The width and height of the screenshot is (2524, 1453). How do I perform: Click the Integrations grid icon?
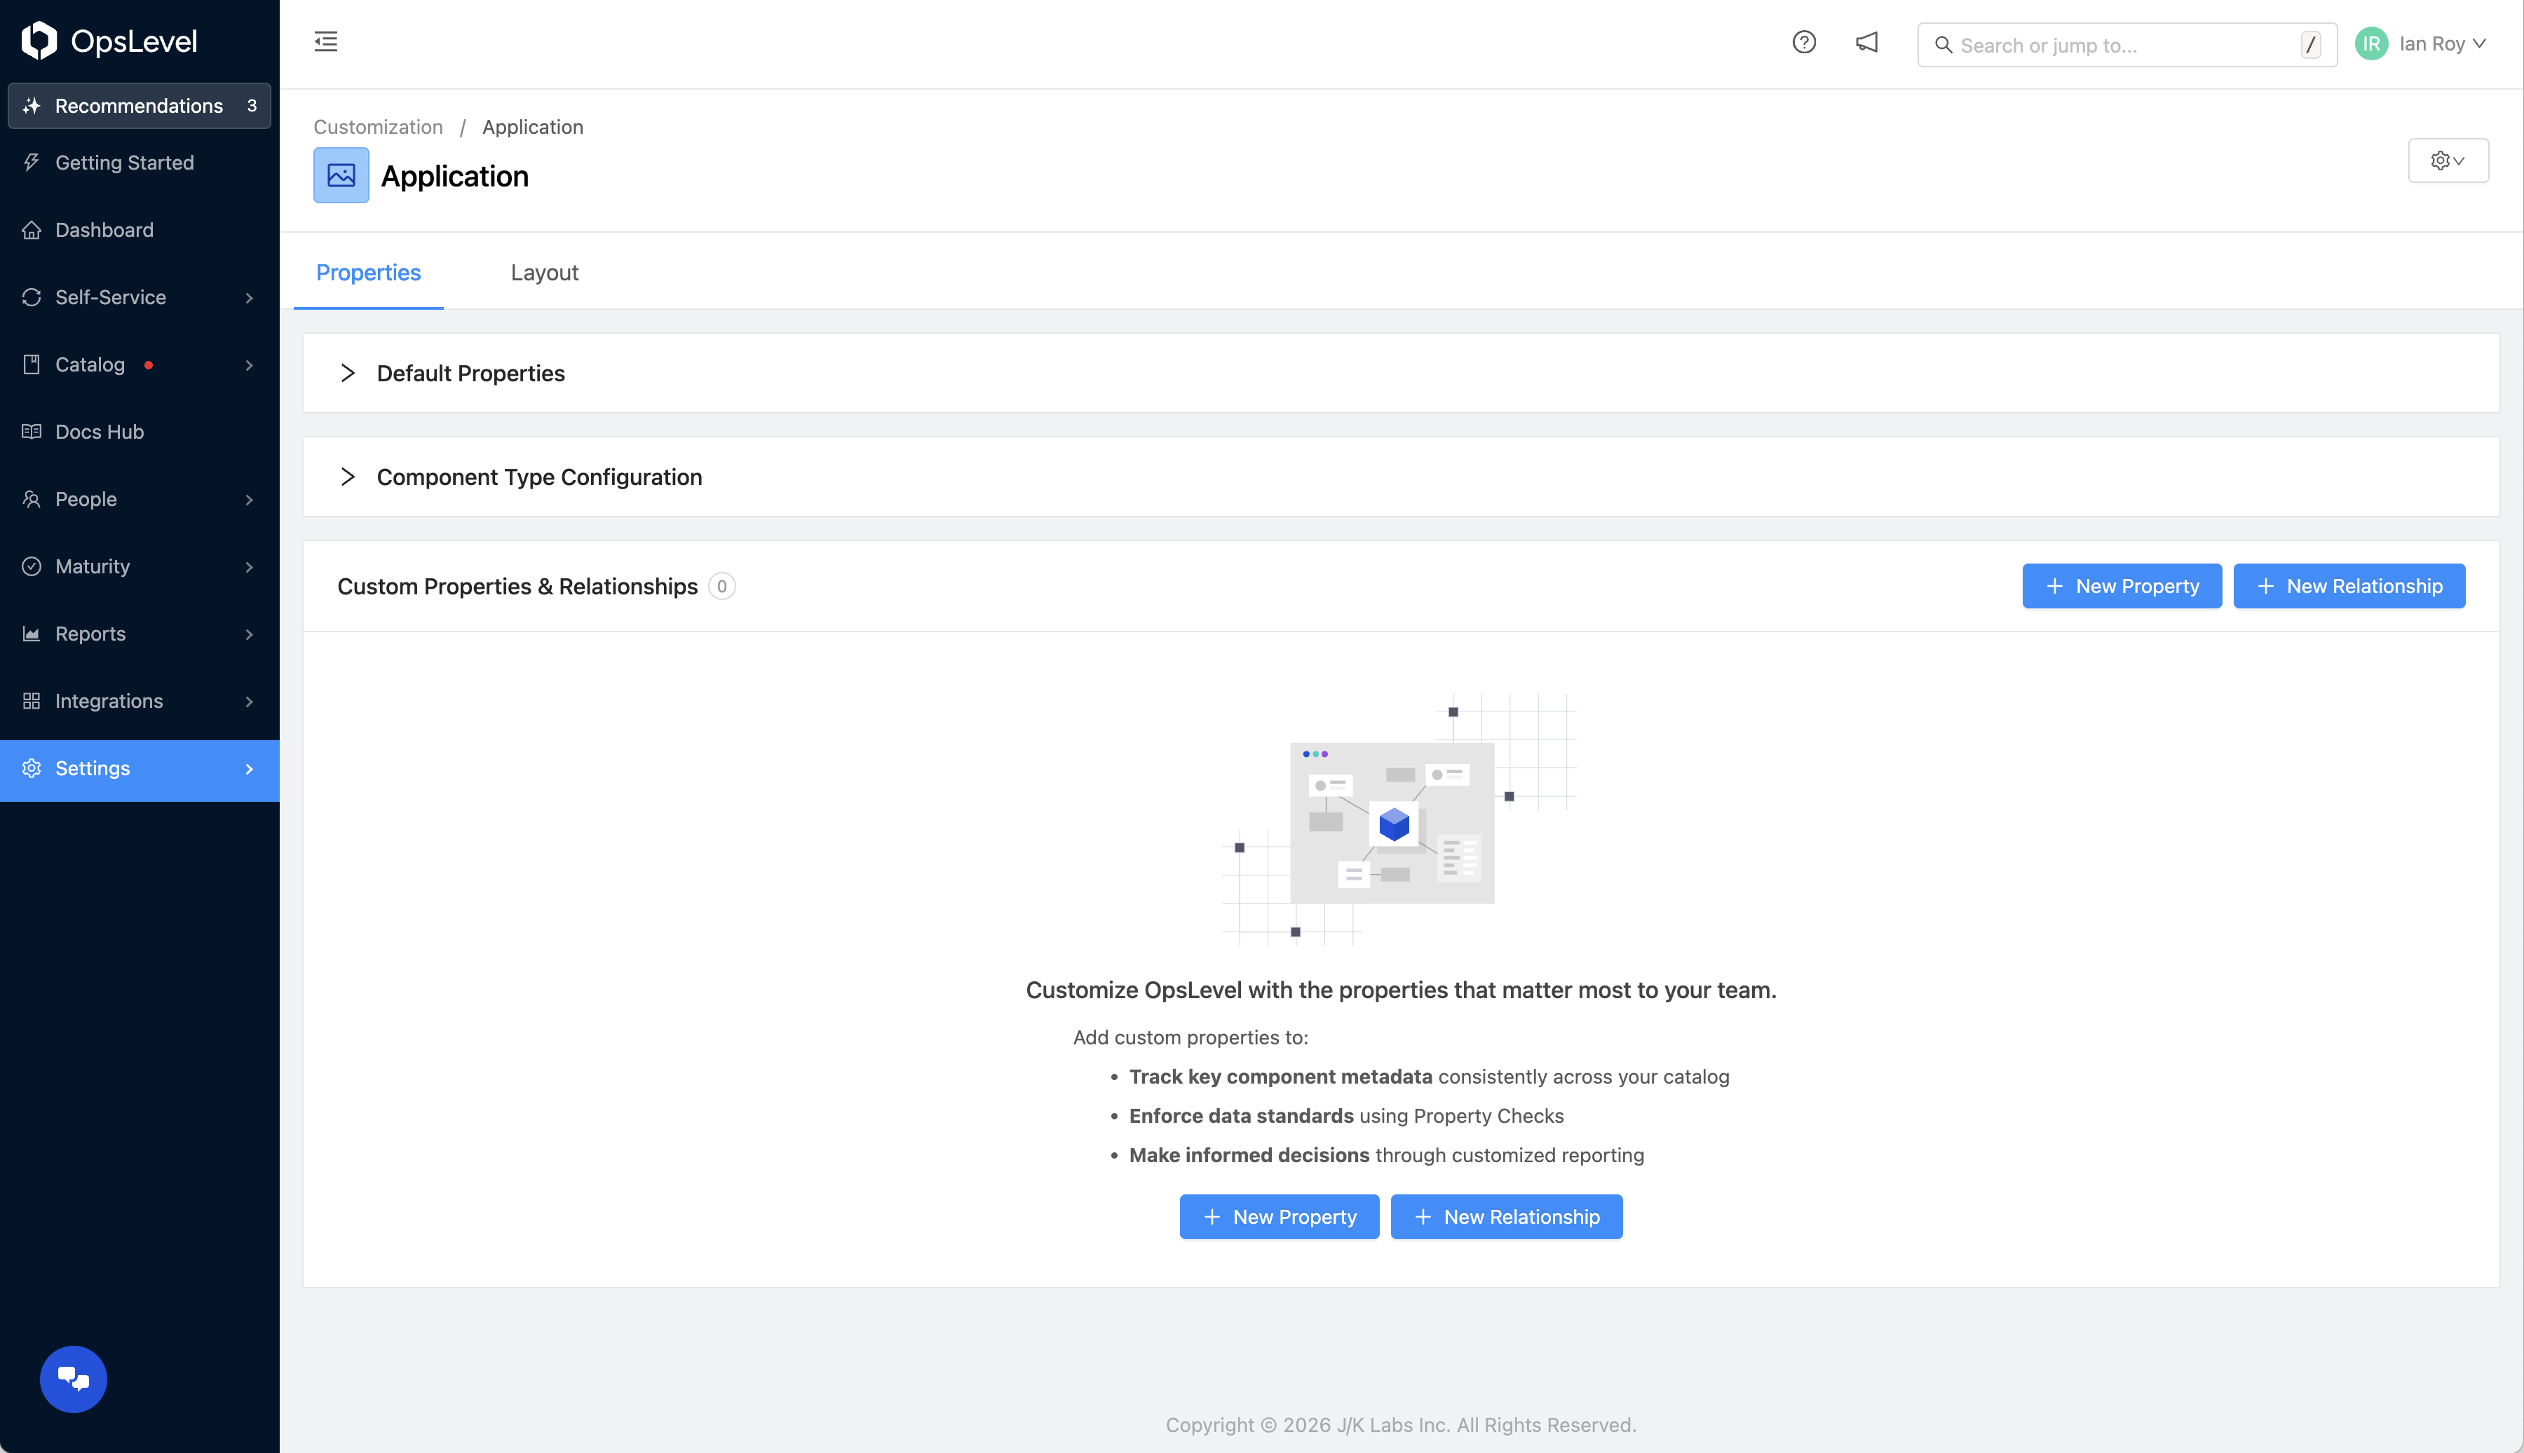coord(32,702)
